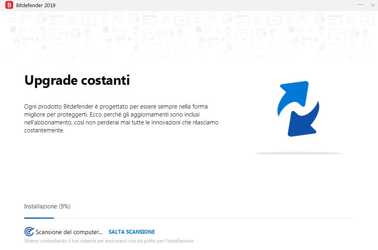Click the Bitdefender red B logo
The height and width of the screenshot is (250, 378).
tap(9, 5)
